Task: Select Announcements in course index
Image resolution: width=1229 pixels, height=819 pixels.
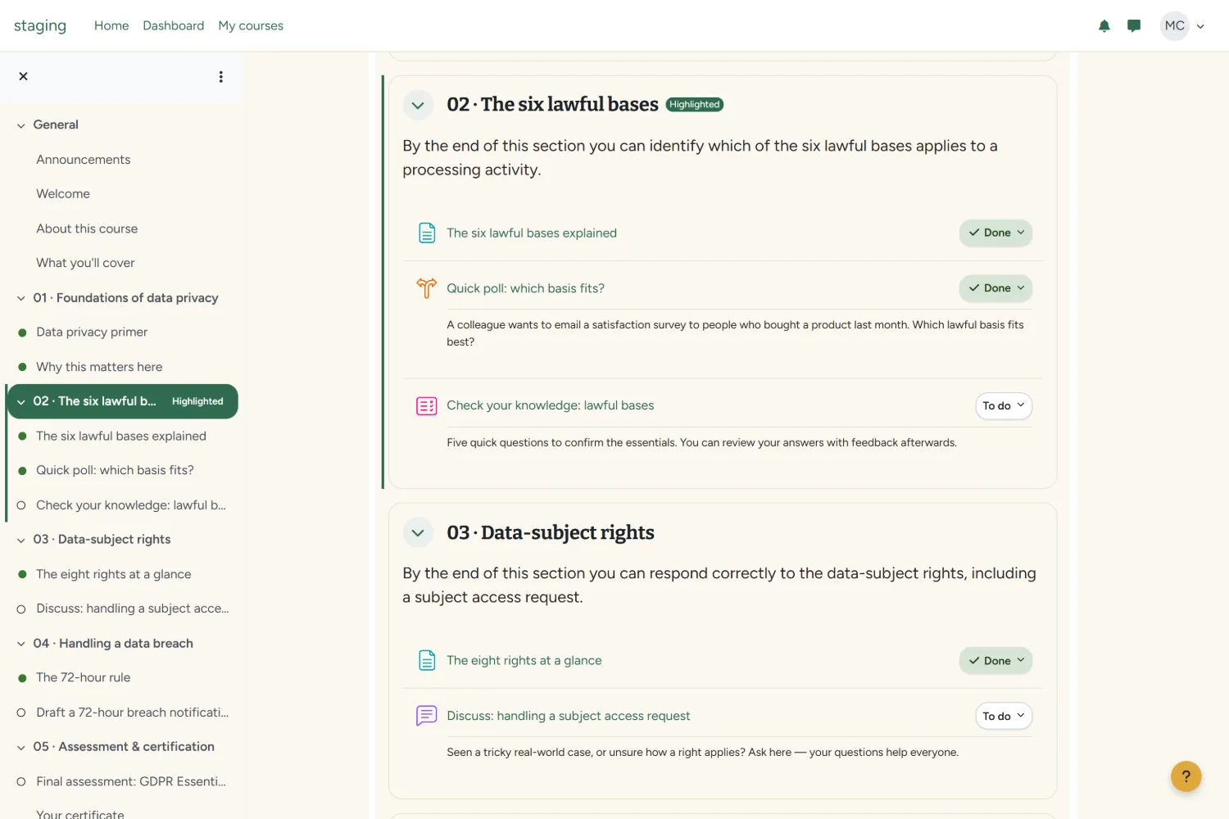Action: 84,160
